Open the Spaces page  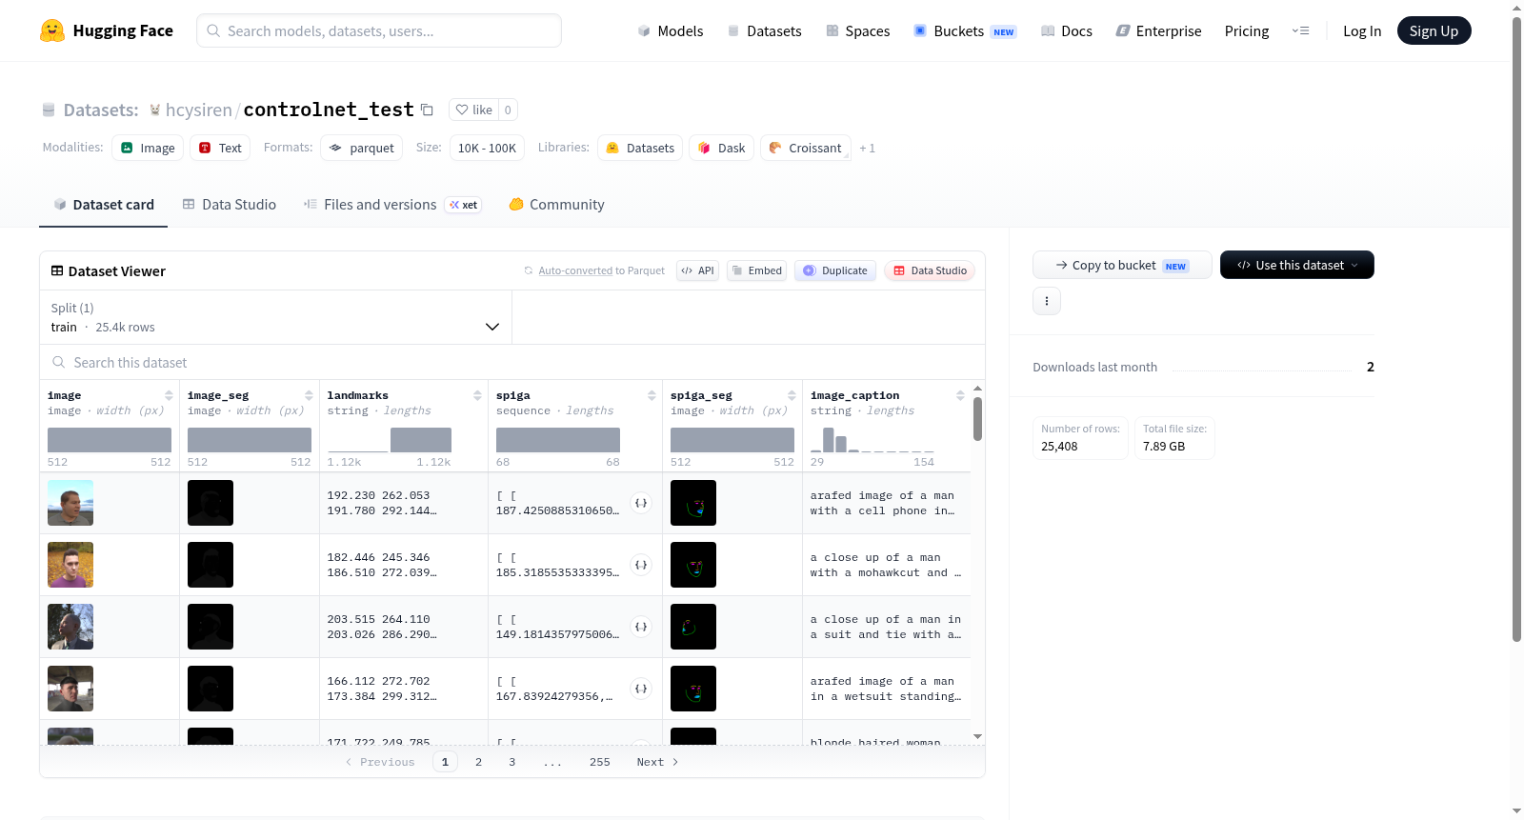[858, 31]
